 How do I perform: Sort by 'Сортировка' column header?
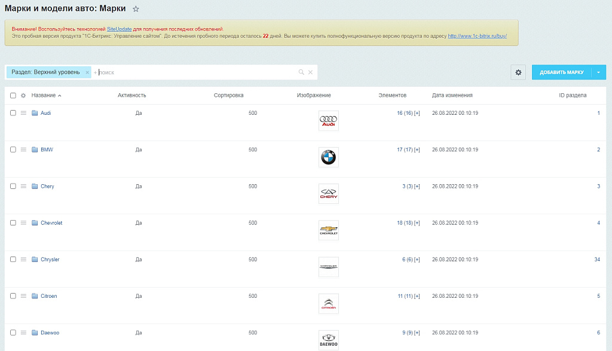pyautogui.click(x=228, y=96)
